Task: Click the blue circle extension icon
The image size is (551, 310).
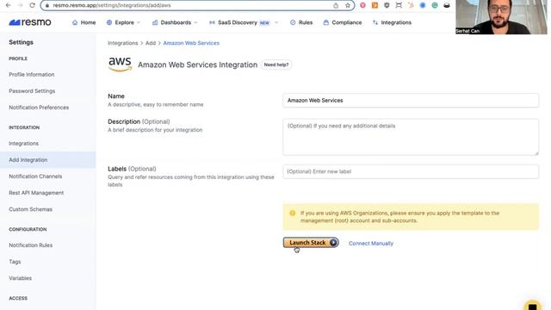Action: (x=423, y=5)
